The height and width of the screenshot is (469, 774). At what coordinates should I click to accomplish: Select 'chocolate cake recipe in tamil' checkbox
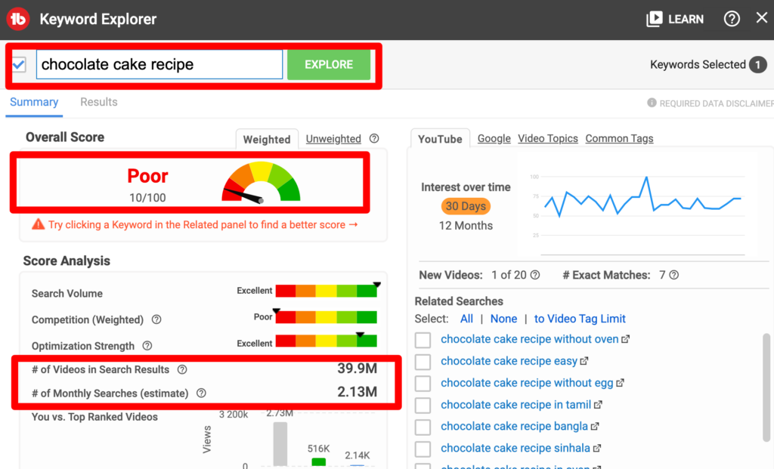[423, 406]
